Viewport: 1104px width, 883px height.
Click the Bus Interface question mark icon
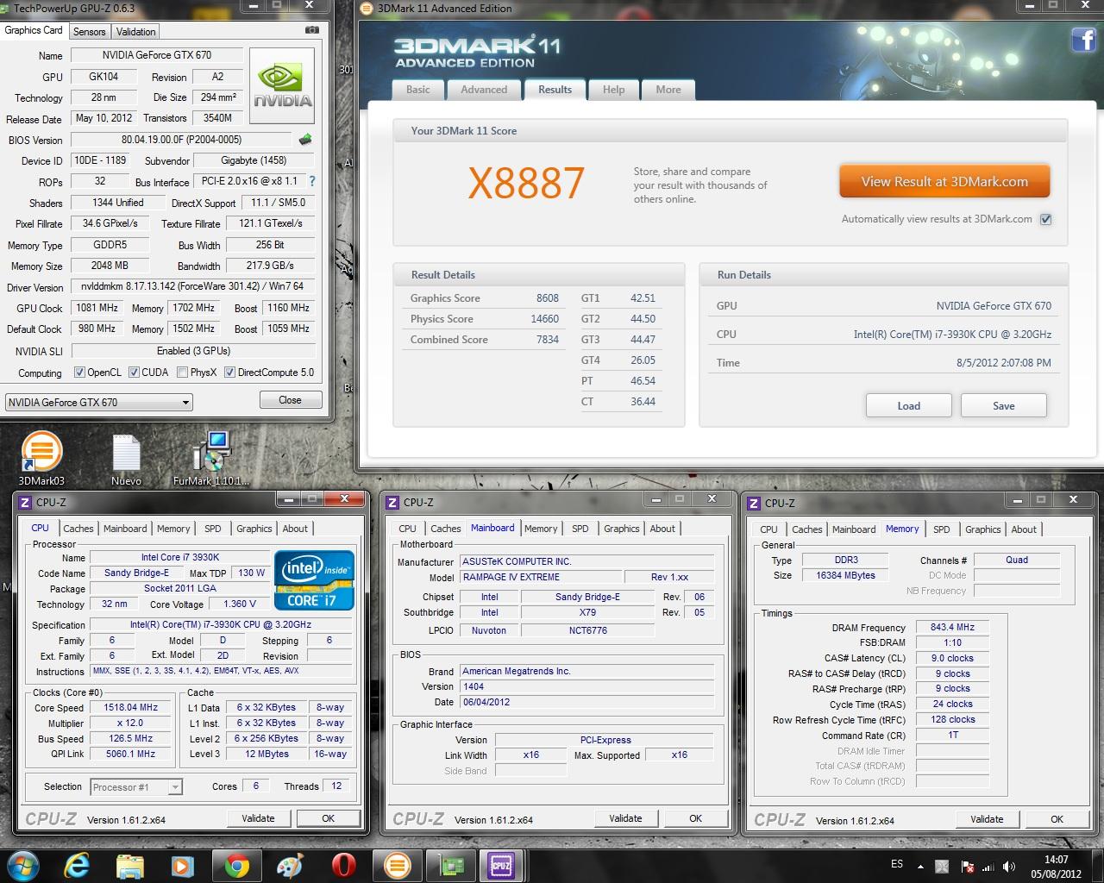312,181
